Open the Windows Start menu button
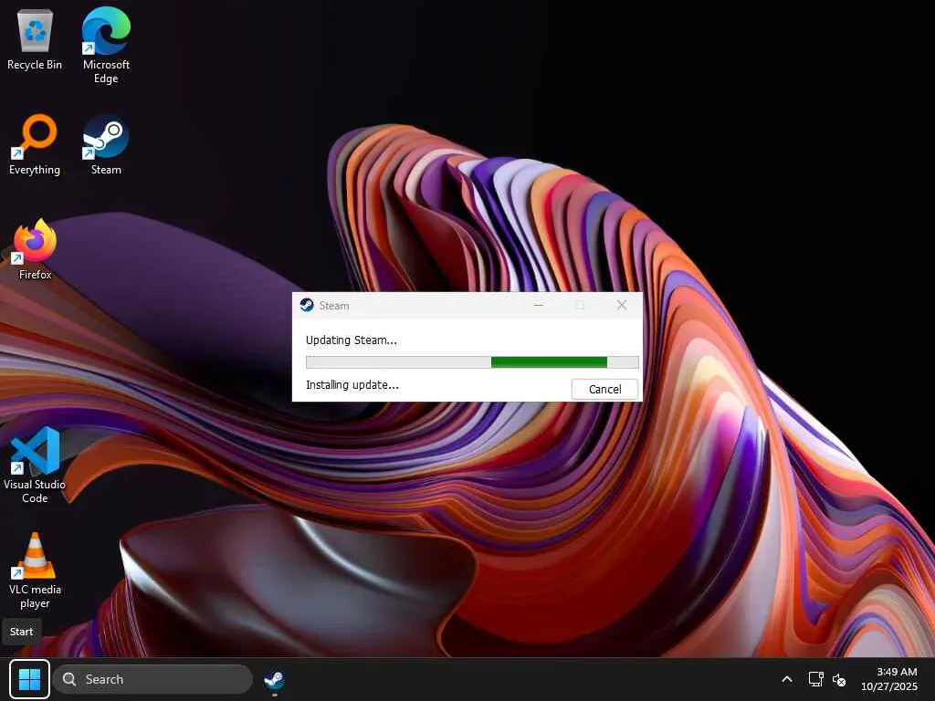Screen dimensions: 935x701 29,679
